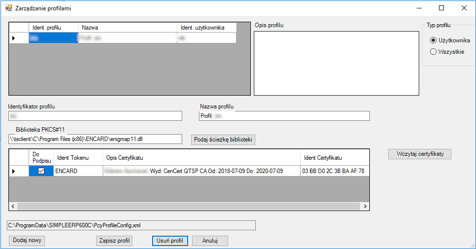Click the profile row's Ident. użytkownika cell
Viewport: 476px width, 249px height.
tap(206, 38)
